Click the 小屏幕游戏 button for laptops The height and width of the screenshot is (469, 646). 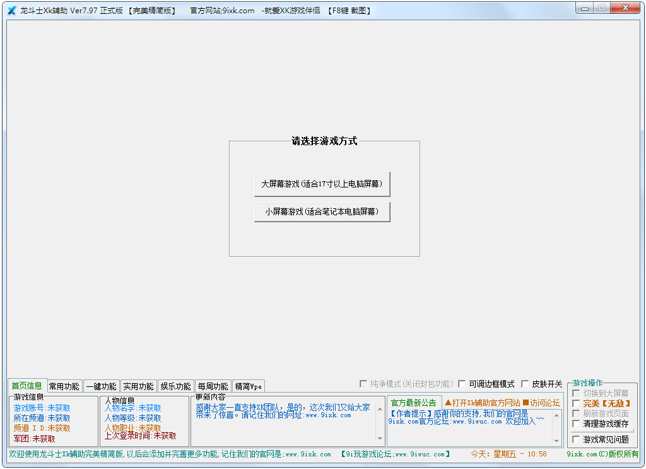[x=322, y=211]
